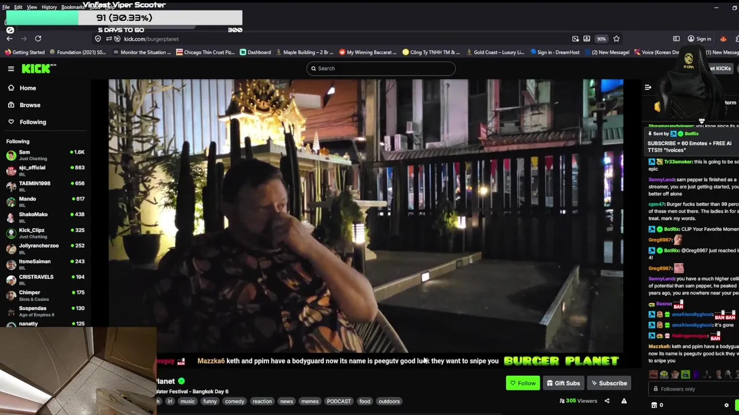Open ShakoMake in following list
Screen dimensions: 739x415
[45, 217]
